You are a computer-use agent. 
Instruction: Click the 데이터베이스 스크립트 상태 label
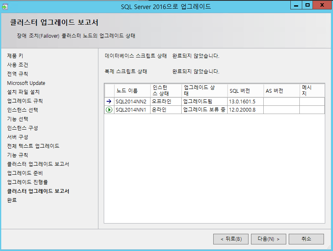(136, 56)
